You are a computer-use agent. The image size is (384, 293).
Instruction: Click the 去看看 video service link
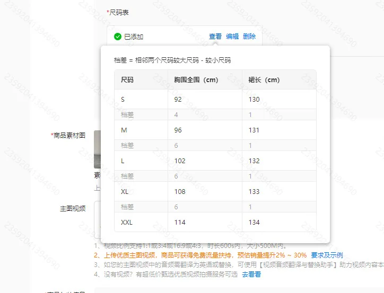click(251, 274)
